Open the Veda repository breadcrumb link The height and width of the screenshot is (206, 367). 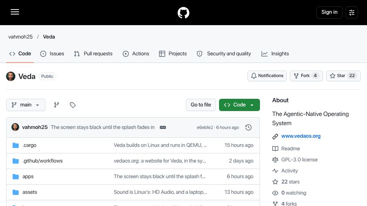pos(49,37)
